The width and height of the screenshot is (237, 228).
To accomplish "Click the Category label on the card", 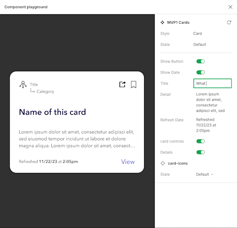I will [x=45, y=91].
